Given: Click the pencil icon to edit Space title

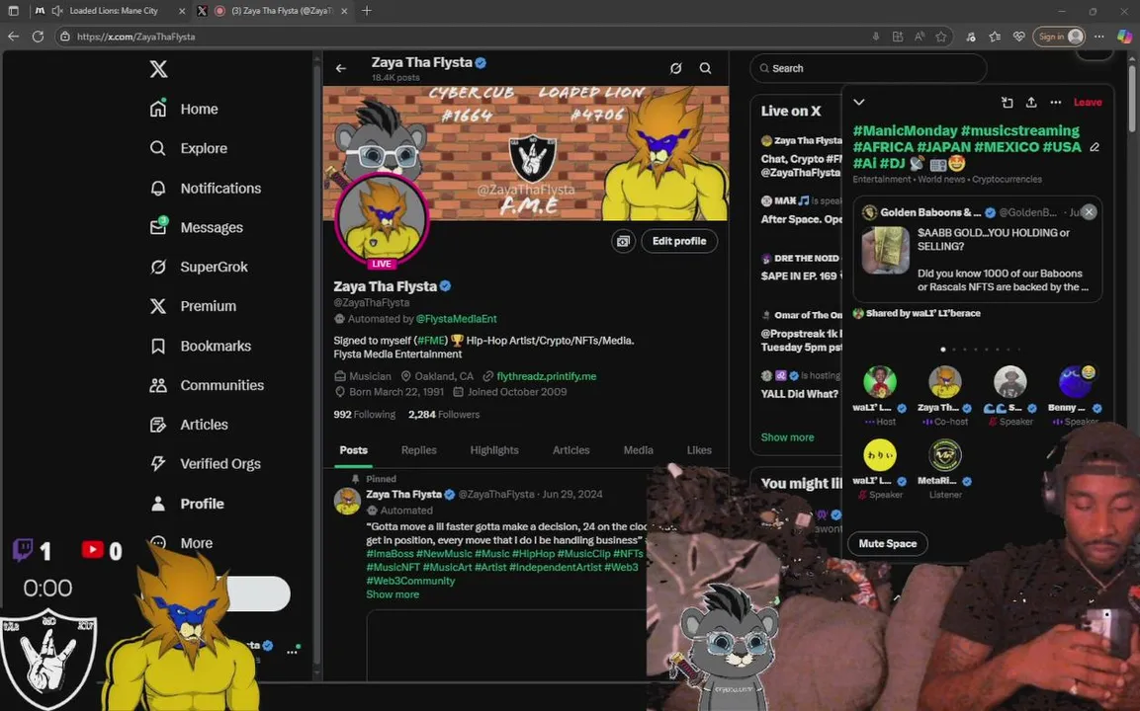Looking at the screenshot, I should tap(1095, 147).
